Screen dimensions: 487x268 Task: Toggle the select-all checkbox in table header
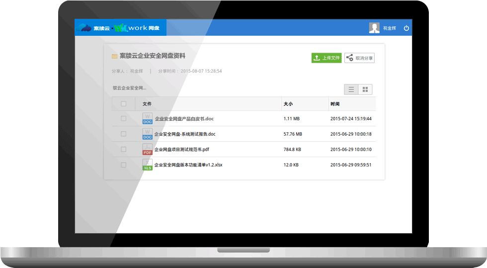[x=124, y=104]
